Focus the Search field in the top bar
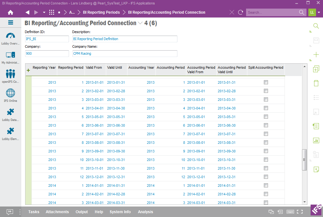The image size is (323, 217). click(272, 12)
